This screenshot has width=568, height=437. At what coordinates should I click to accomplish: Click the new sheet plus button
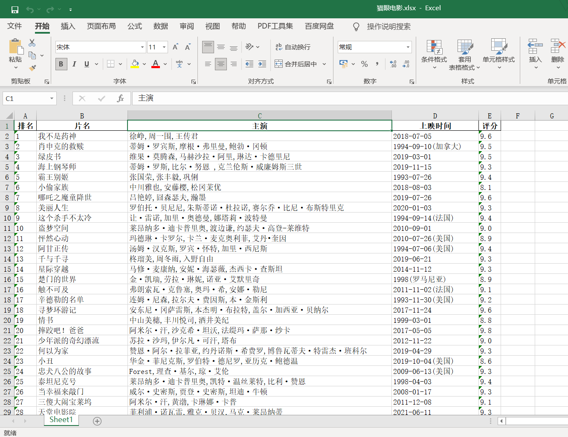coord(97,421)
